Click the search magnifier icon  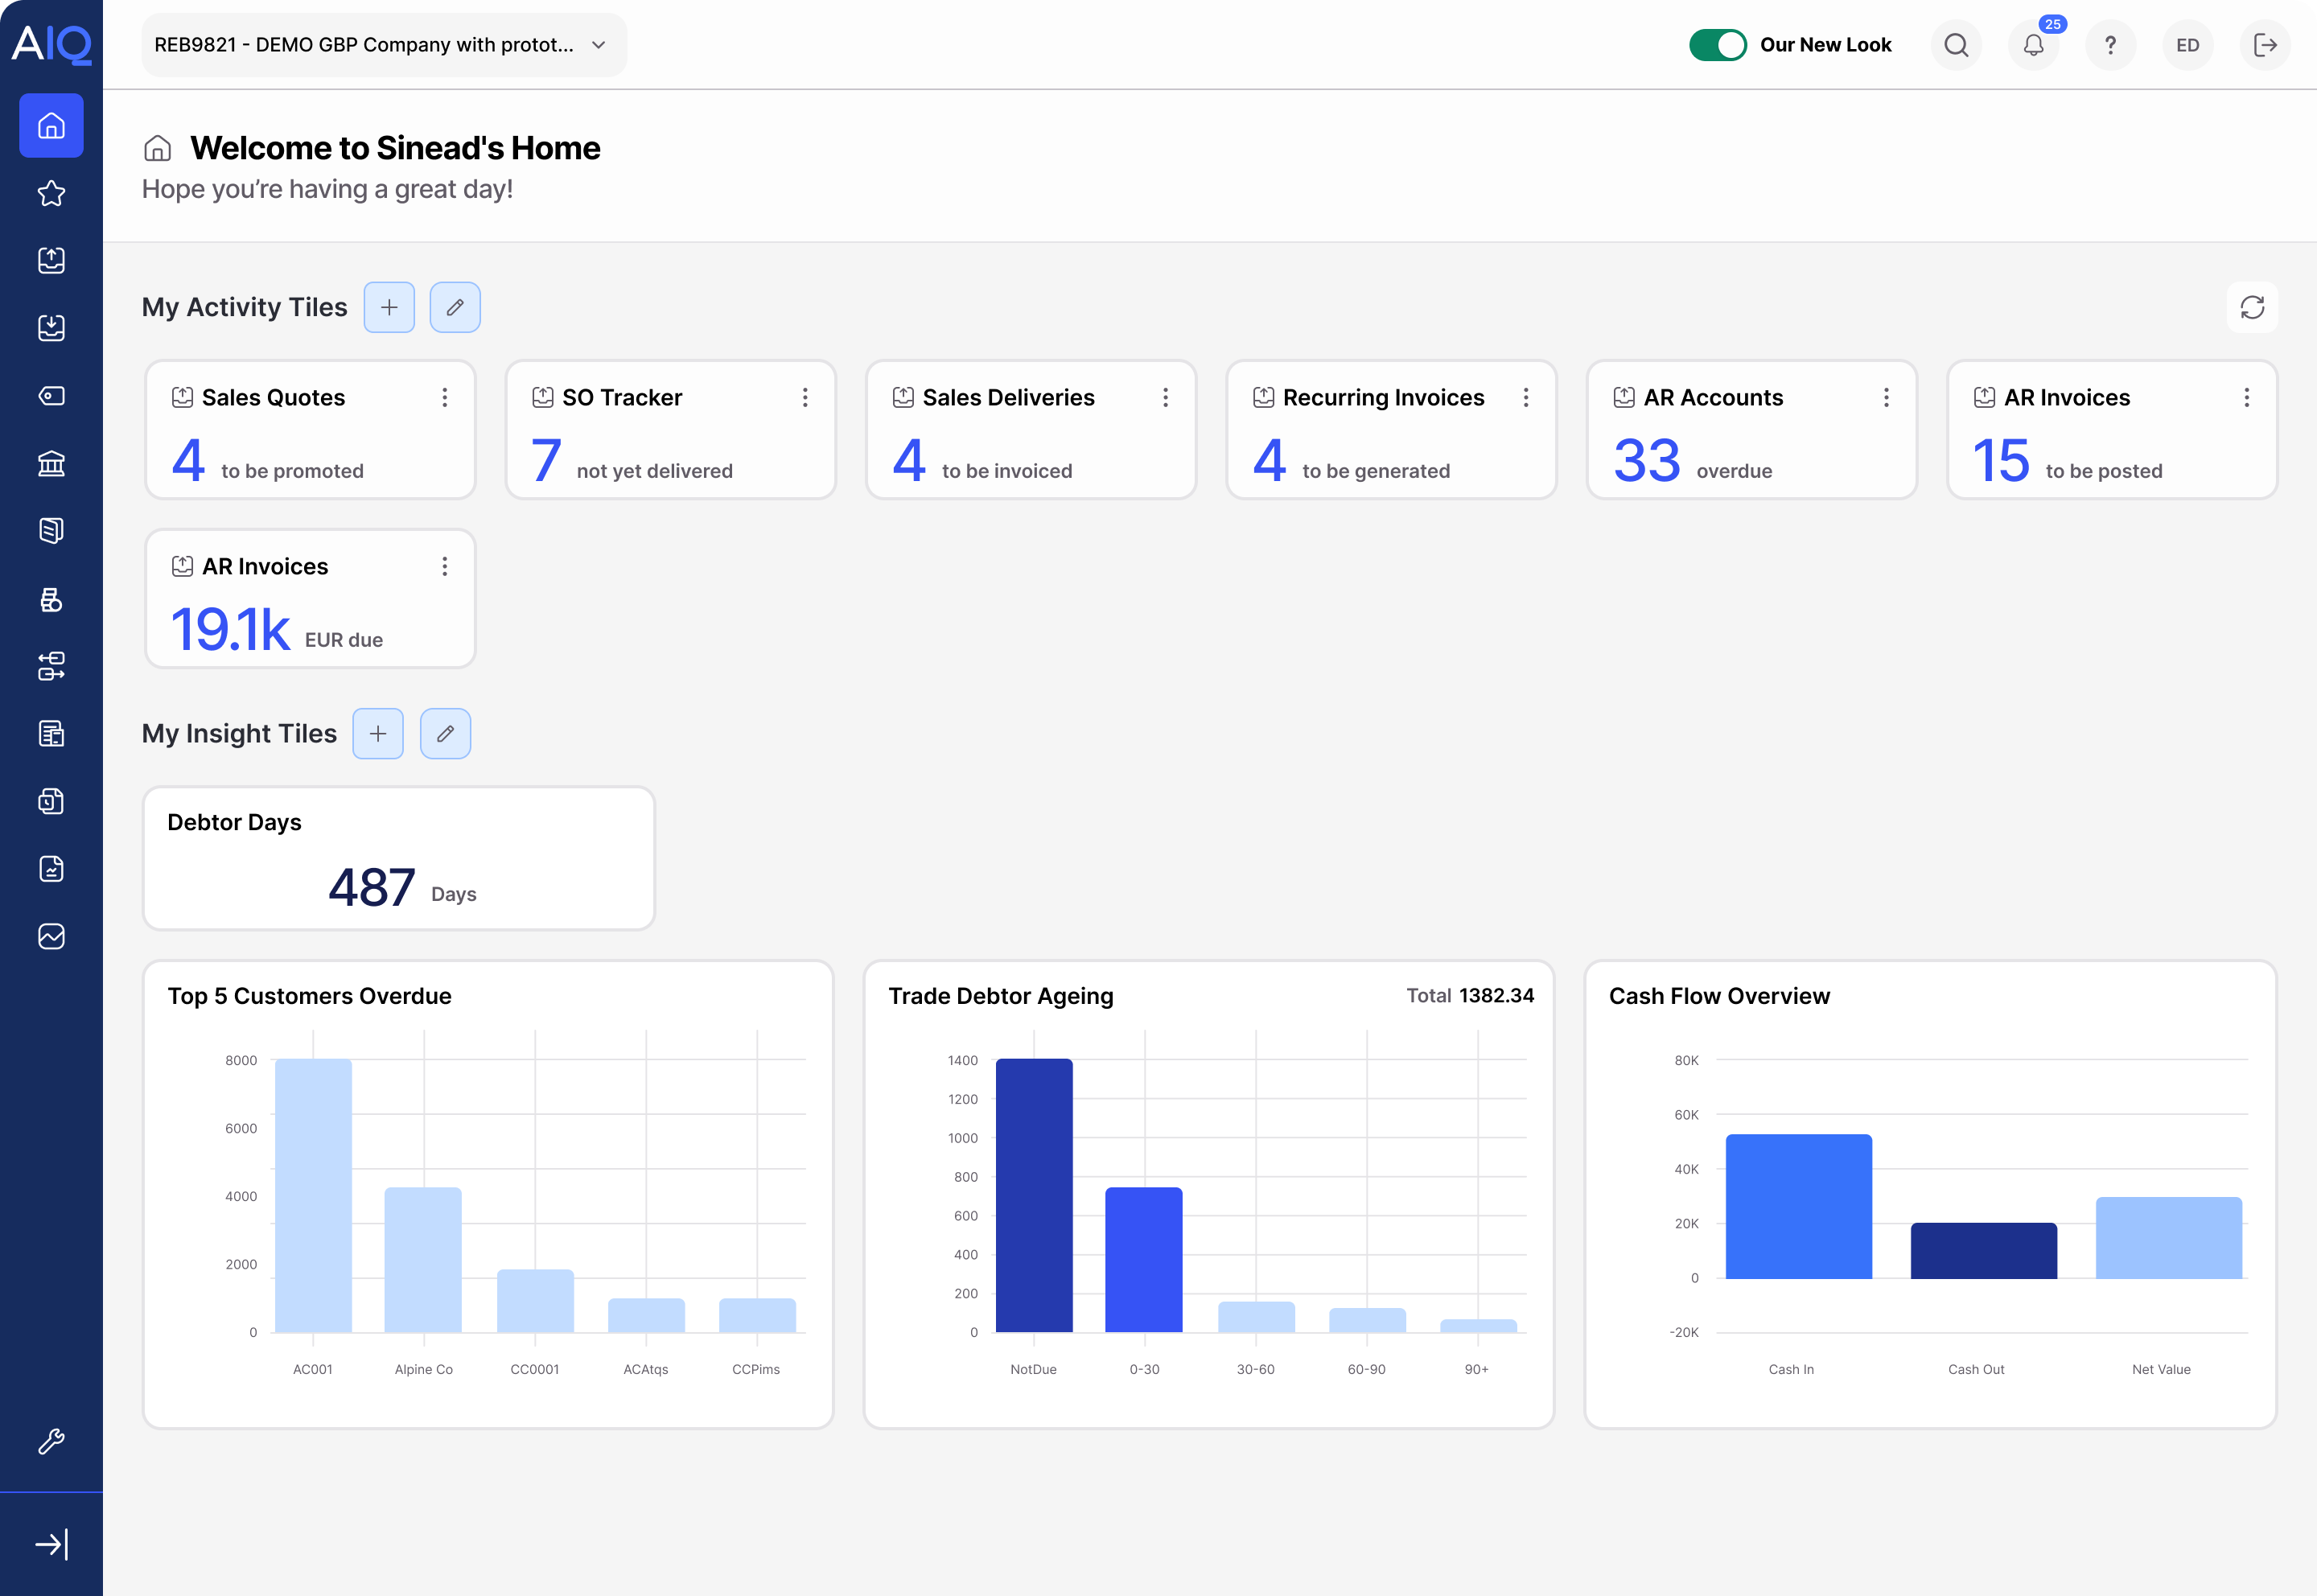tap(1956, 45)
